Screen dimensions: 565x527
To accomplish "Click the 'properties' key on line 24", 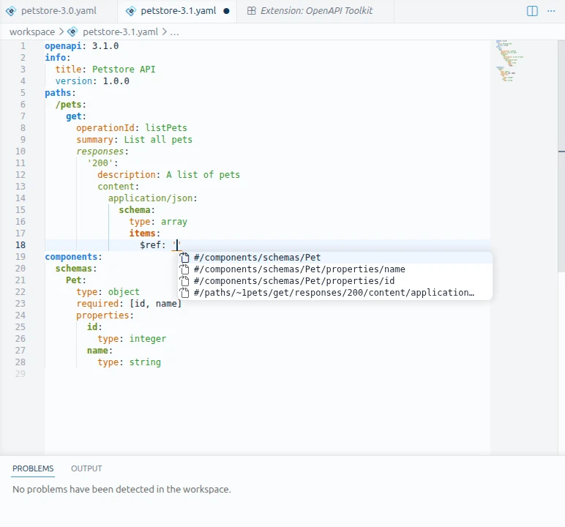I will pyautogui.click(x=102, y=315).
